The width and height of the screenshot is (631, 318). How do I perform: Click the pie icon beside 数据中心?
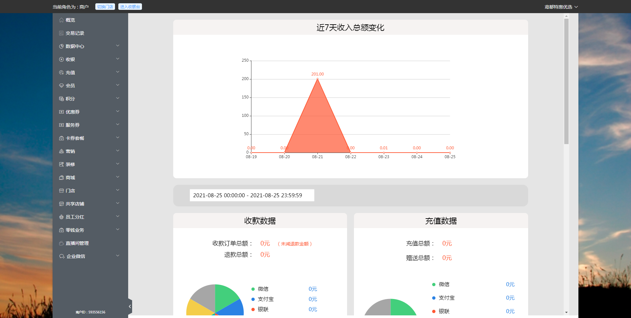[61, 46]
